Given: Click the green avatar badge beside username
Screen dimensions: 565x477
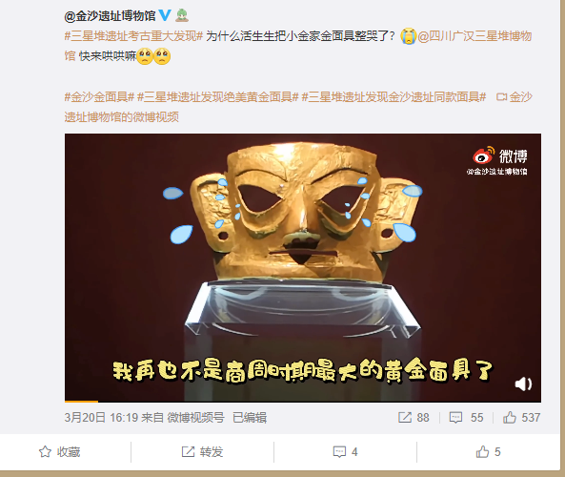Looking at the screenshot, I should 182,15.
